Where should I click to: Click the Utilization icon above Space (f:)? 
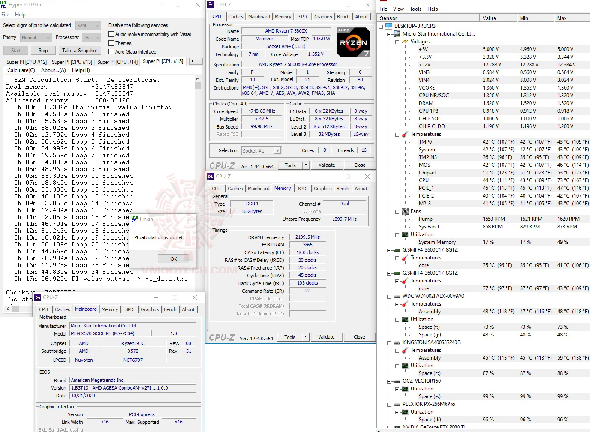click(x=405, y=319)
